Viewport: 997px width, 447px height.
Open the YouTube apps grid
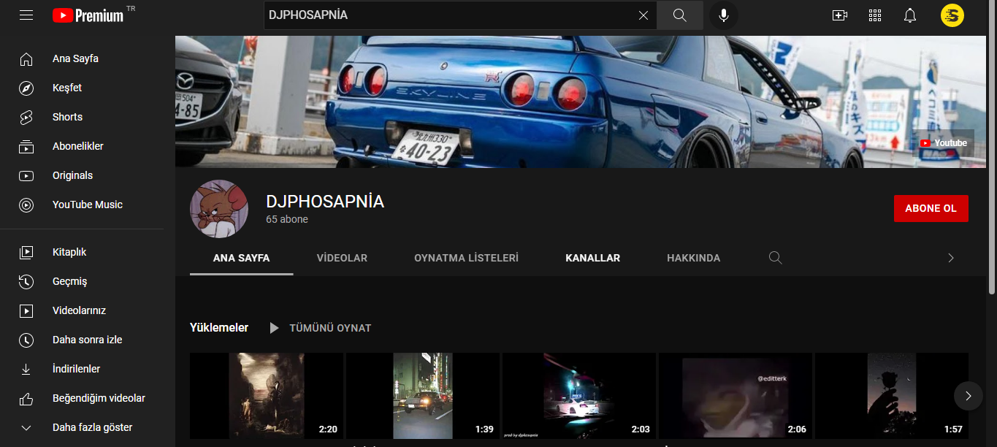[875, 15]
